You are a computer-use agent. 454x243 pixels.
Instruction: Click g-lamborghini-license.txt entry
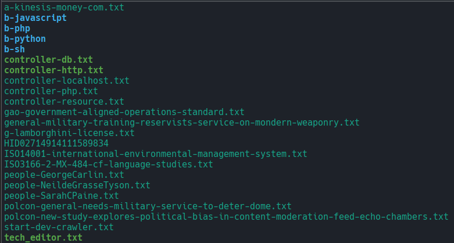69,133
